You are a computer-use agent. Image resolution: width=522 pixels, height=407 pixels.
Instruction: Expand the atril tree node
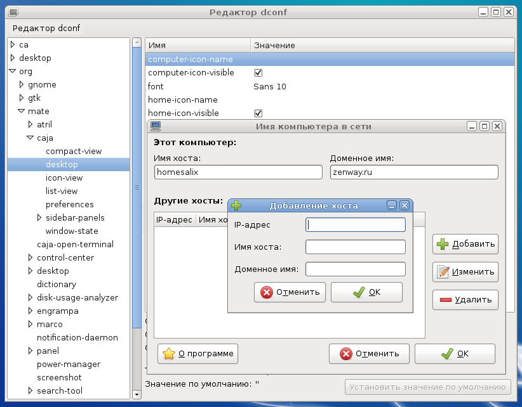click(30, 124)
